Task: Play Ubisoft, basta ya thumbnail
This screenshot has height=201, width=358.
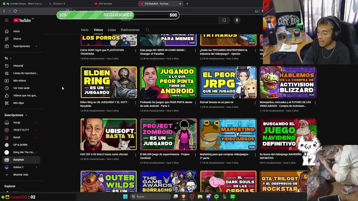Action: click(109, 134)
